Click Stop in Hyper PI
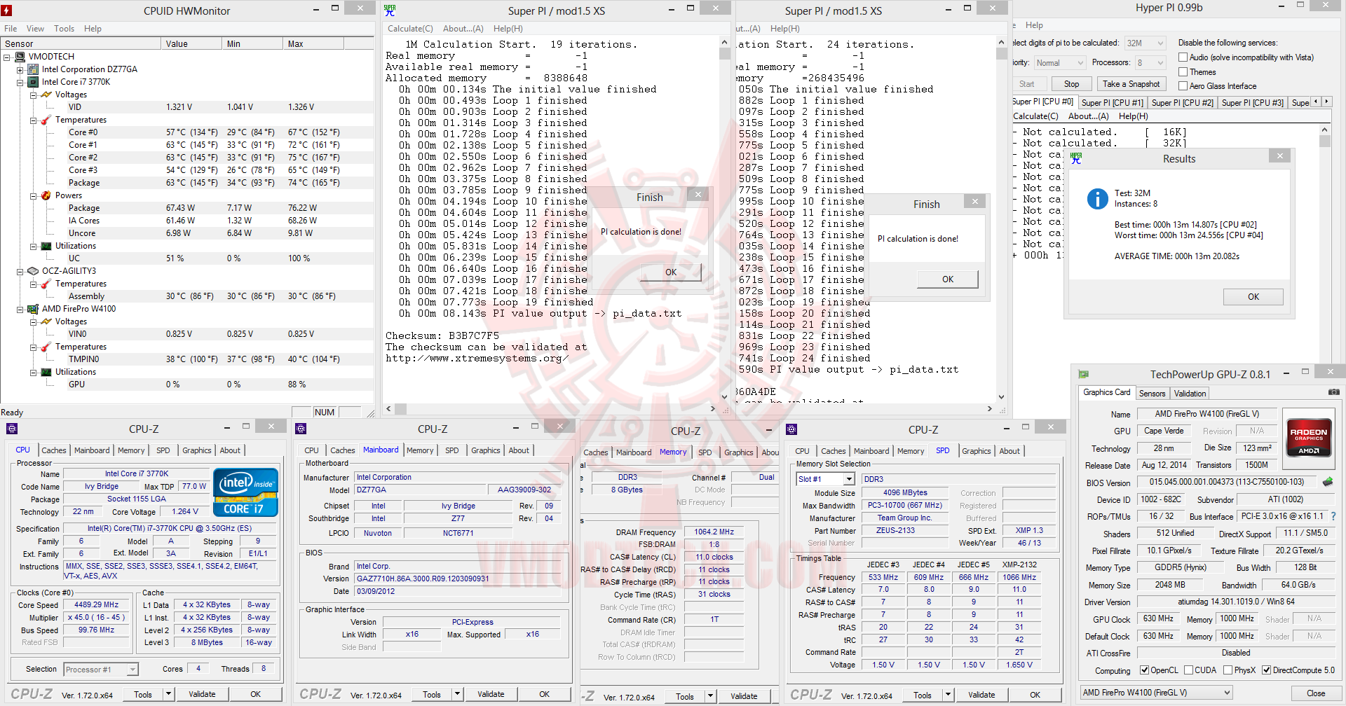This screenshot has width=1346, height=706. 1071,84
